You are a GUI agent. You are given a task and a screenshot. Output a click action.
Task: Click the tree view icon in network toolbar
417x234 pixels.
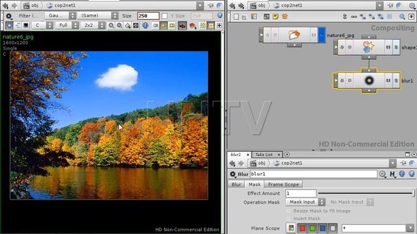(x=254, y=16)
